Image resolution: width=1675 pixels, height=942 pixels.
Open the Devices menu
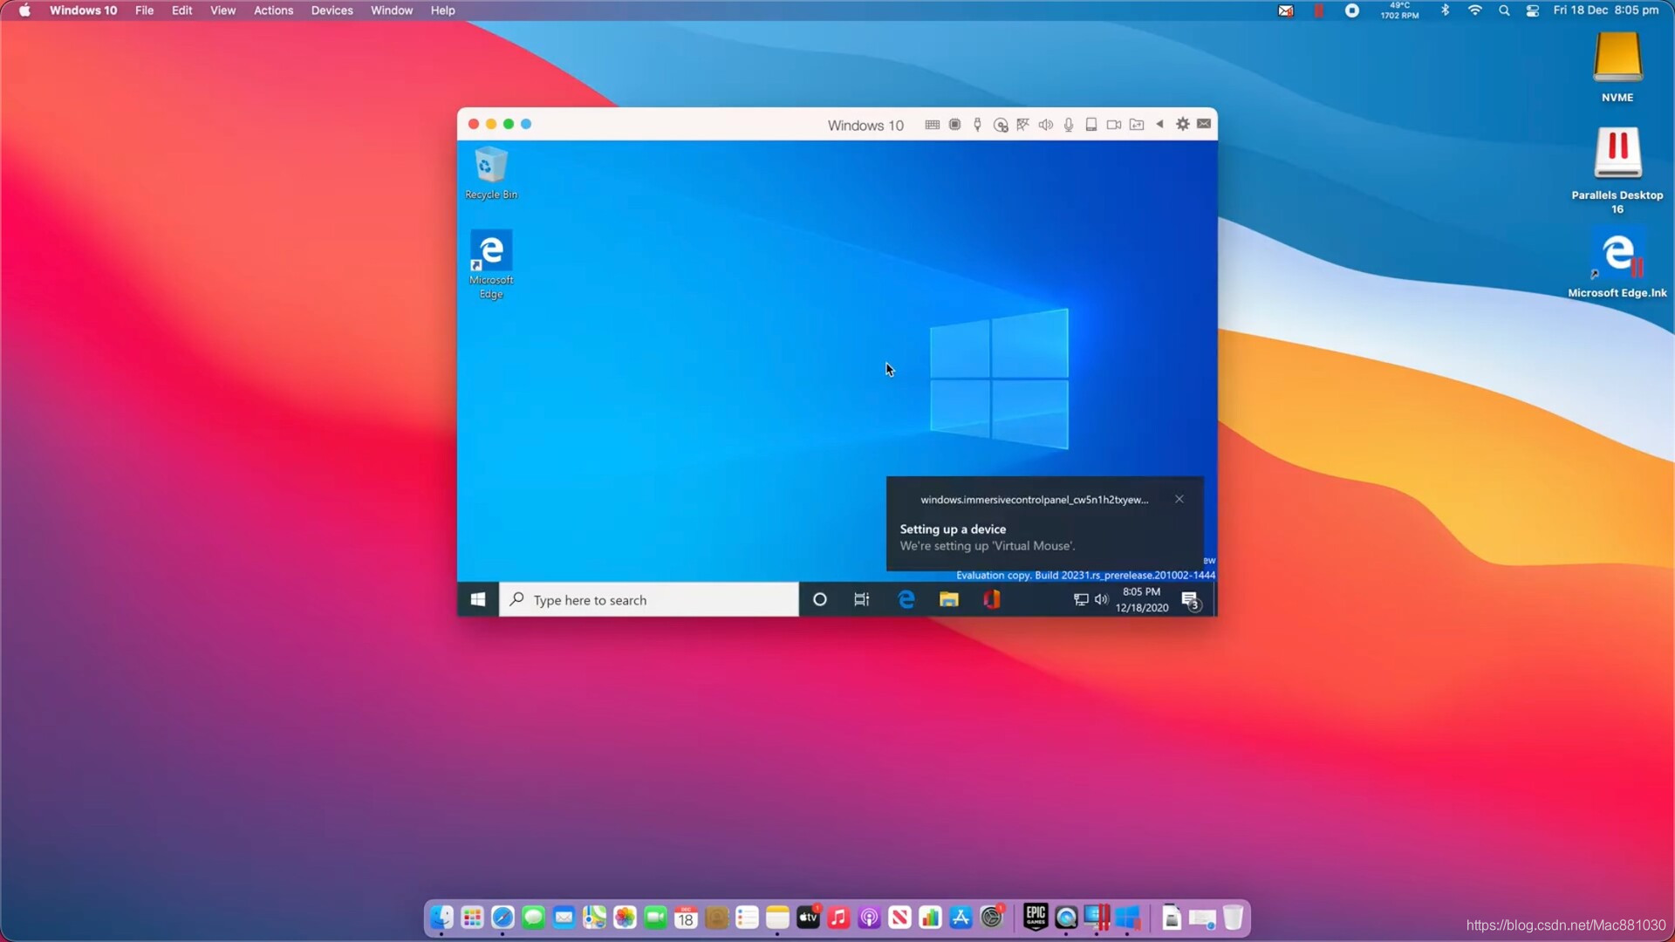332,10
